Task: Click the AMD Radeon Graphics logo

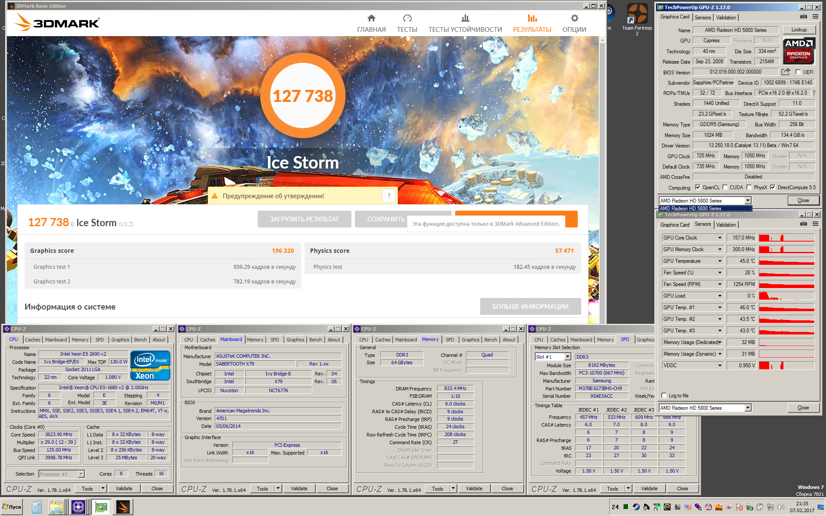Action: (x=798, y=51)
